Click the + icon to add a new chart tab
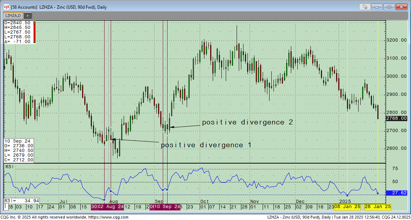The image size is (411, 220). pyautogui.click(x=27, y=16)
